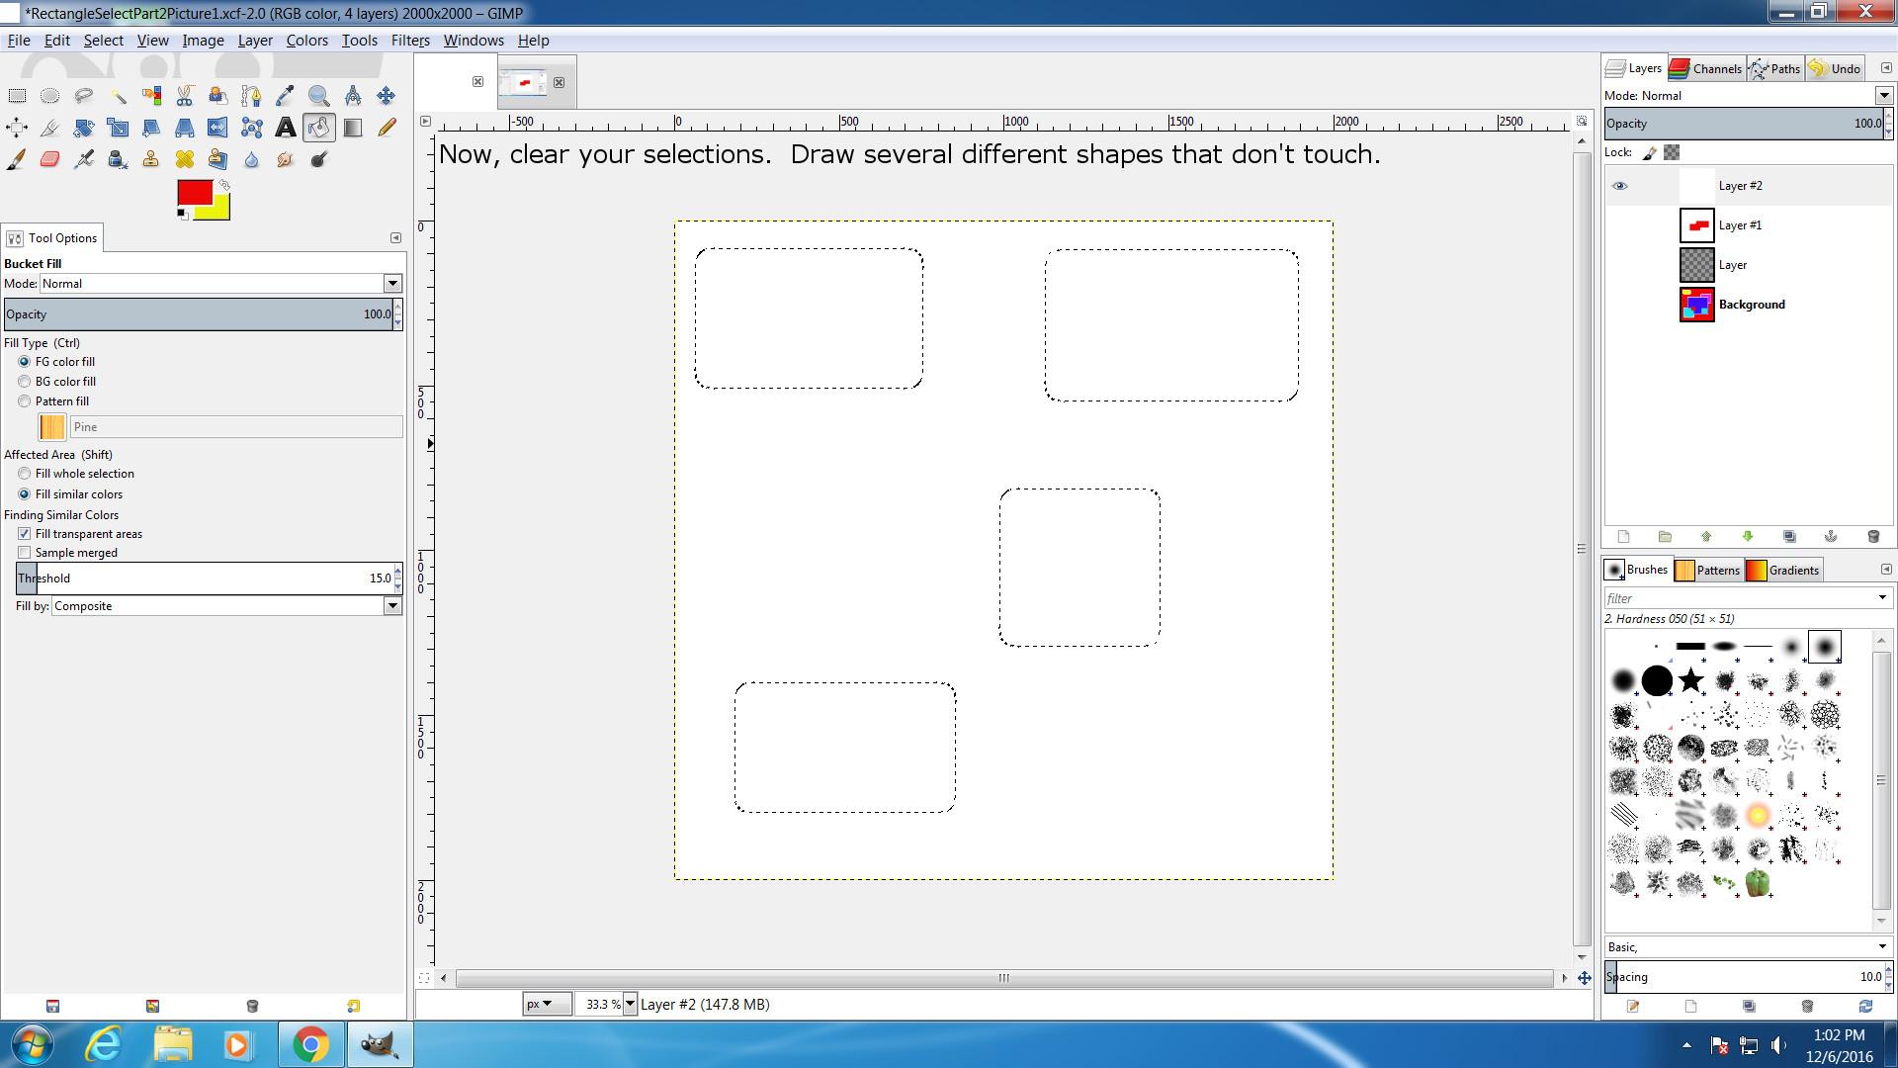
Task: Pick the Fuzzy Select magic wand tool
Action: [118, 96]
